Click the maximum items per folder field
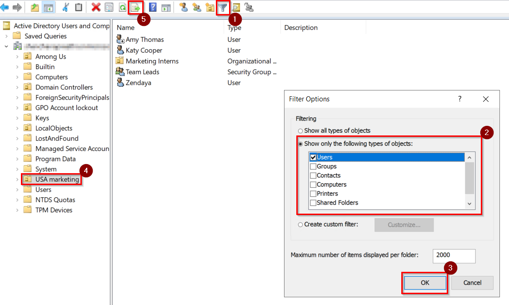 pos(454,255)
